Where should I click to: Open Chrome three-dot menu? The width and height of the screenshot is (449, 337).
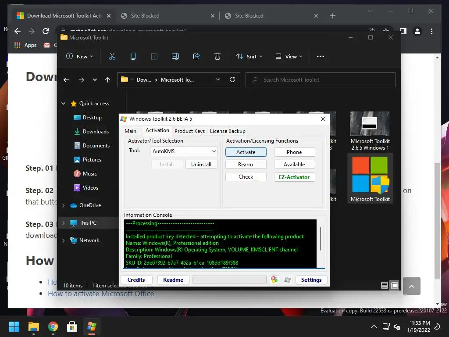(x=431, y=31)
